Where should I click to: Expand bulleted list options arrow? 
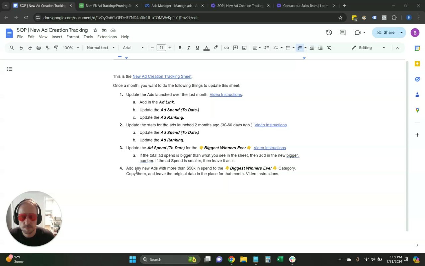tap(294, 48)
